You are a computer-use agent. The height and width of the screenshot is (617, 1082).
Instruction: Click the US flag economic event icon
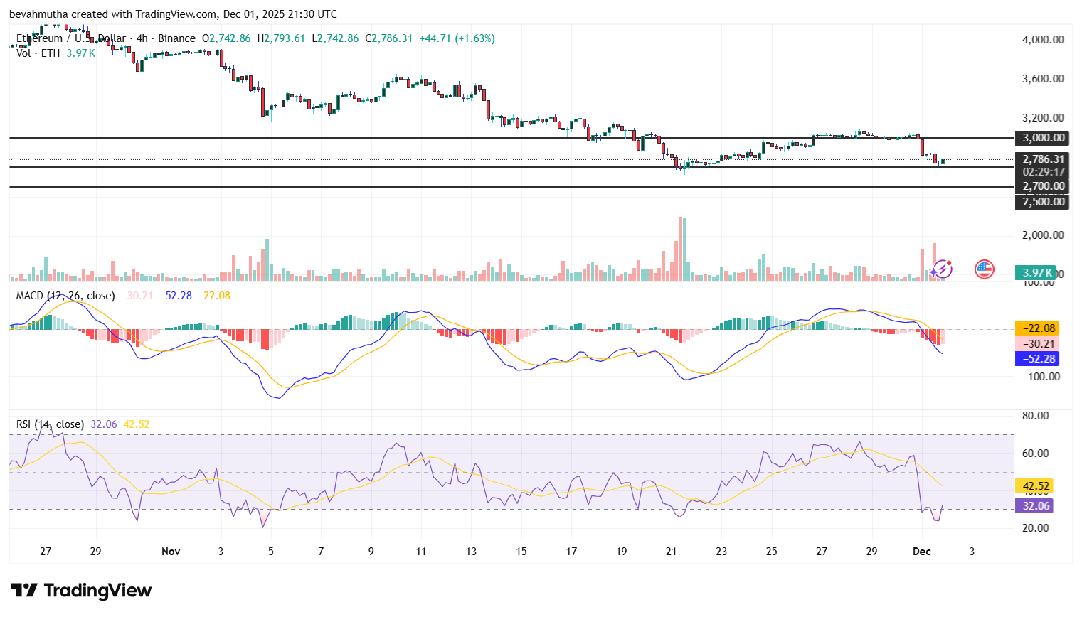(x=984, y=269)
